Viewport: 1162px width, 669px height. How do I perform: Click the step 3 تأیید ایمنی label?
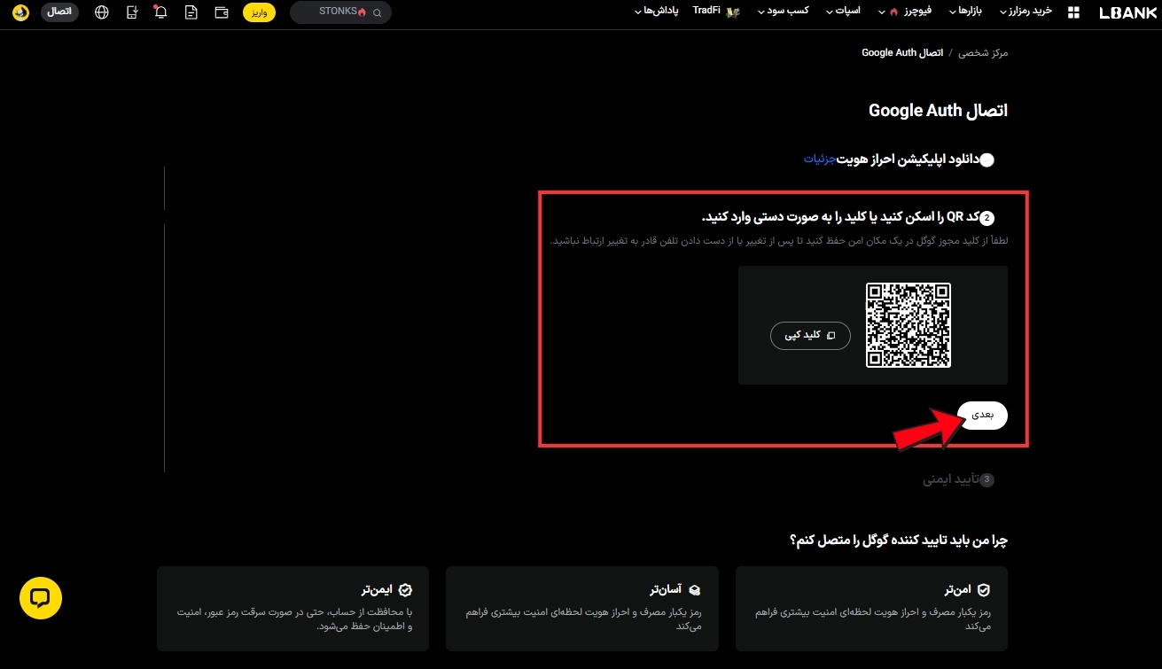951,479
